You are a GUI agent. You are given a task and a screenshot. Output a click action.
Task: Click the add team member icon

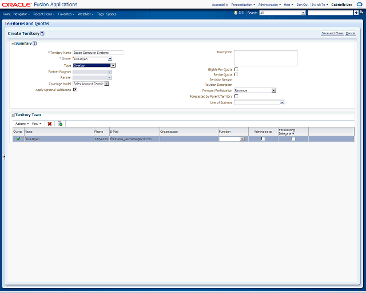pos(60,124)
